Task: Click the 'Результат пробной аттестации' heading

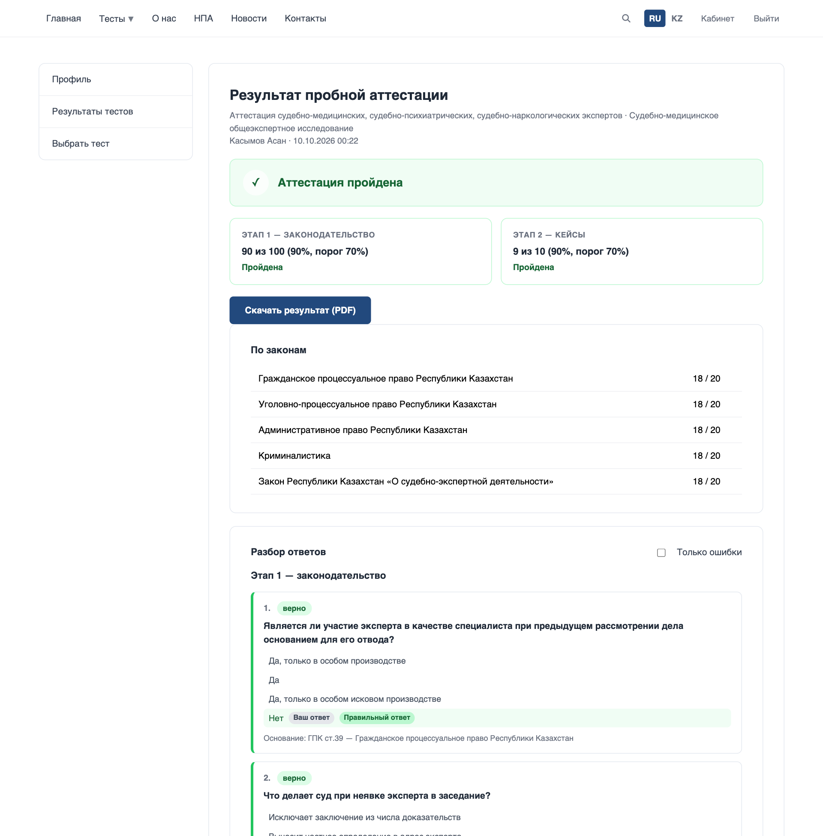Action: tap(339, 95)
